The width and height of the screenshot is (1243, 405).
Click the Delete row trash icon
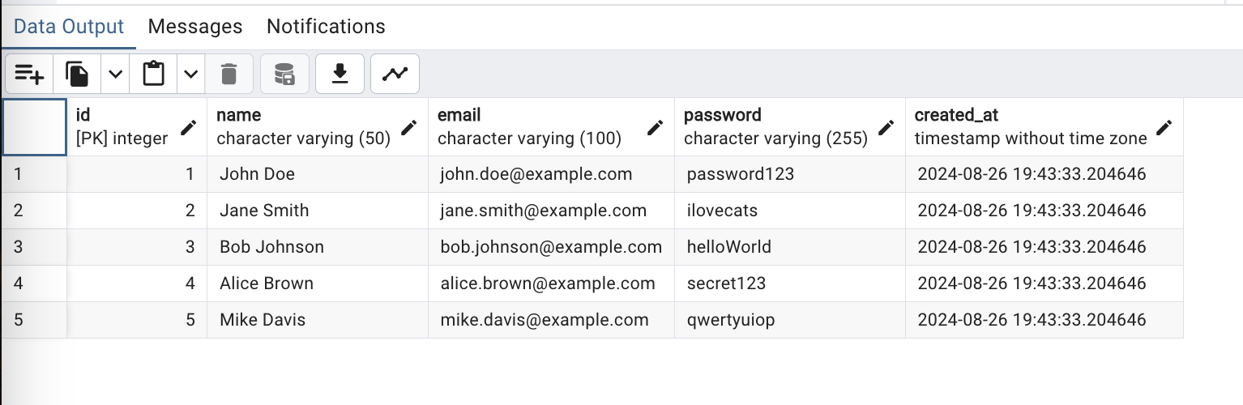[x=229, y=75]
